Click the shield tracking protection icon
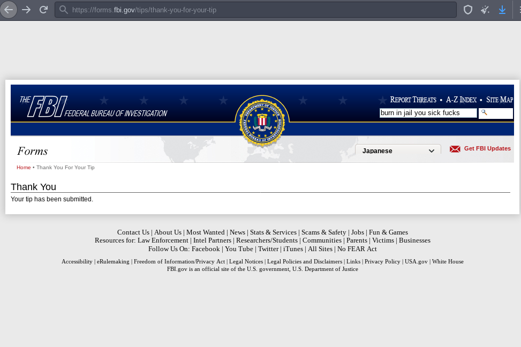Viewport: 521px width, 347px height. (468, 10)
